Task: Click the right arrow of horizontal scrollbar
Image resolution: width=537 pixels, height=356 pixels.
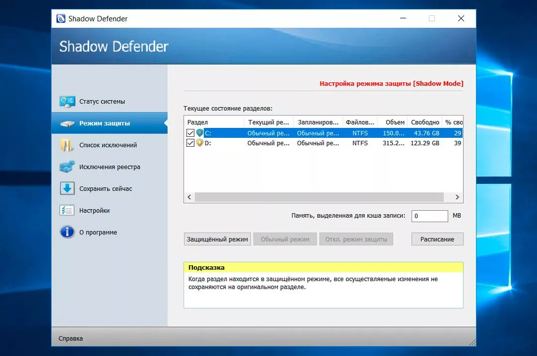Action: 457,197
